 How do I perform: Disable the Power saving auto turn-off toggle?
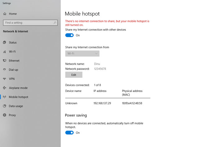tap(69, 132)
